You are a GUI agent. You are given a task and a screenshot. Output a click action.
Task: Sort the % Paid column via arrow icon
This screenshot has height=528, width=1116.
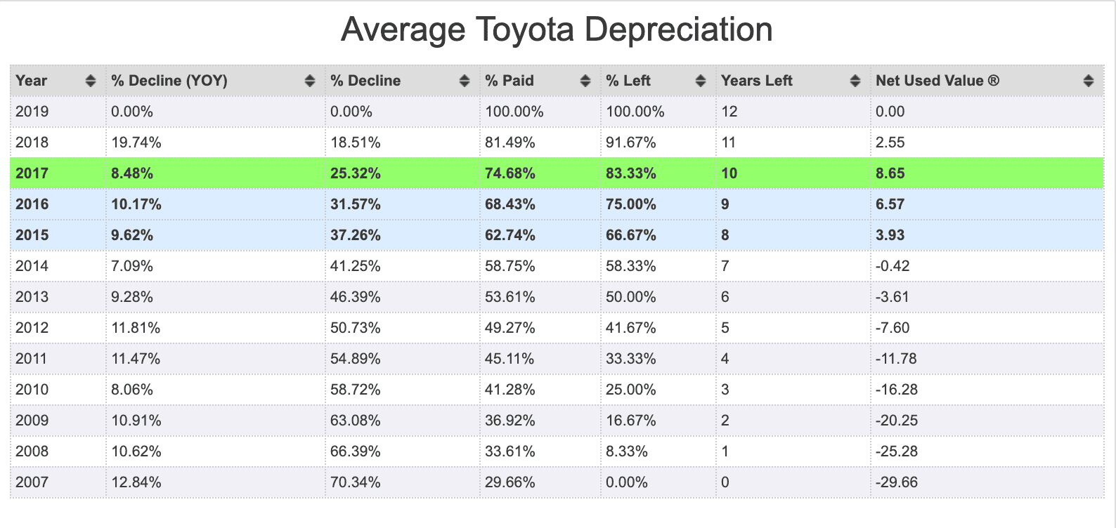coord(585,81)
